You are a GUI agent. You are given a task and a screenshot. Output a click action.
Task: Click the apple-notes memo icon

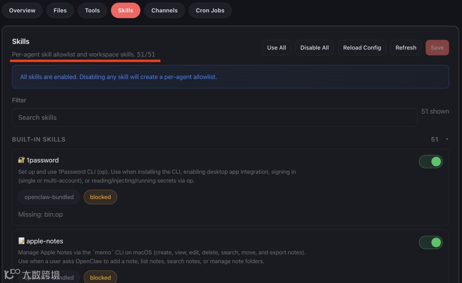[x=21, y=241]
